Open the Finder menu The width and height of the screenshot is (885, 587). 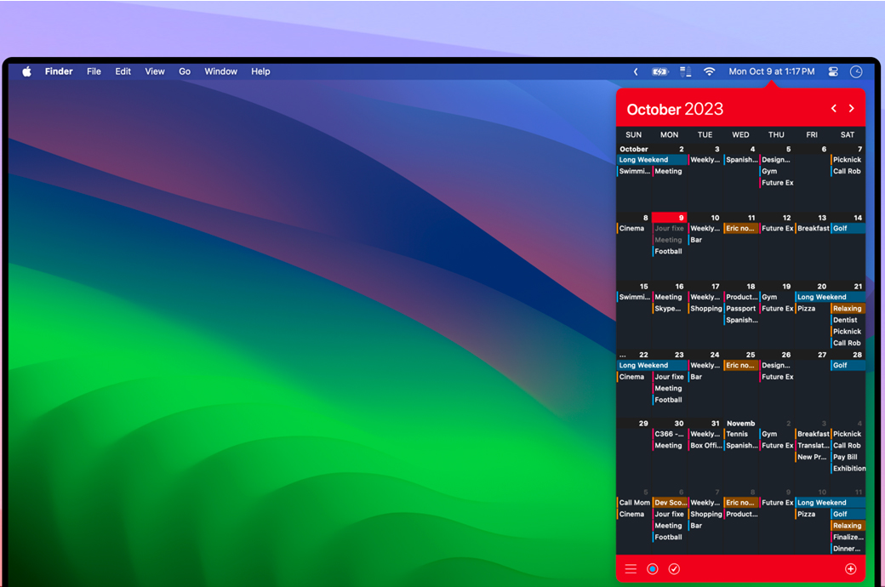tap(59, 71)
